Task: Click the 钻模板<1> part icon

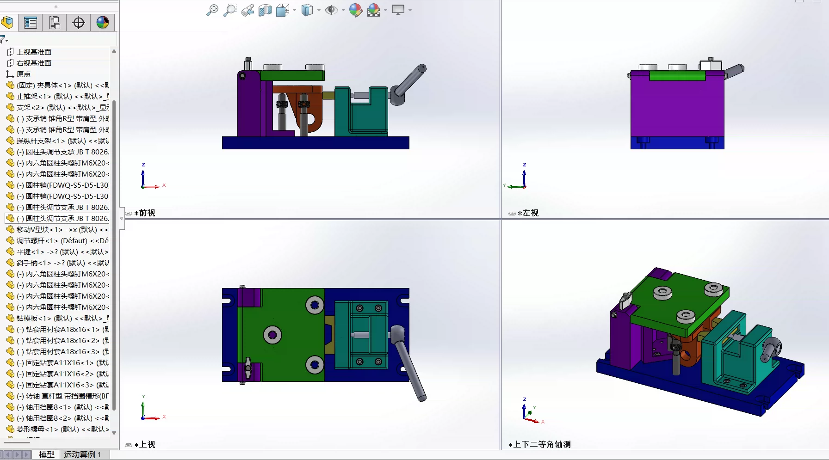Action: click(11, 318)
